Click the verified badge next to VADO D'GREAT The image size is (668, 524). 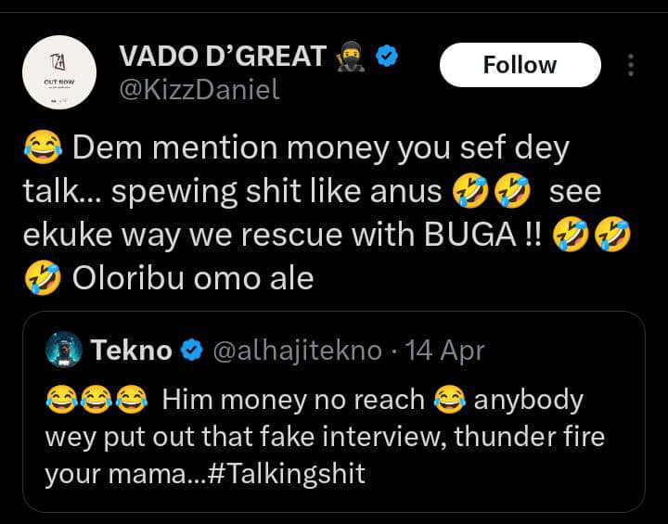(387, 57)
